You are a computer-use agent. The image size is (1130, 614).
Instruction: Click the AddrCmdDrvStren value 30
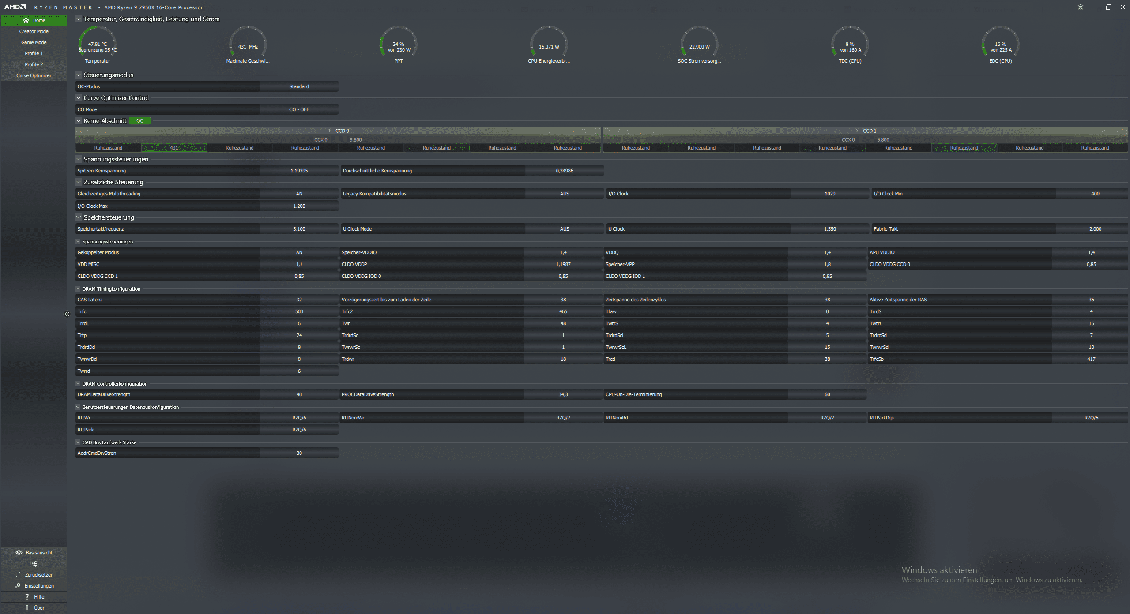coord(299,453)
